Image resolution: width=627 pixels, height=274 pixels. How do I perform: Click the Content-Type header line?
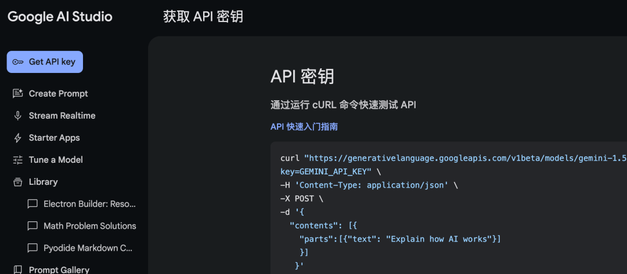[369, 185]
